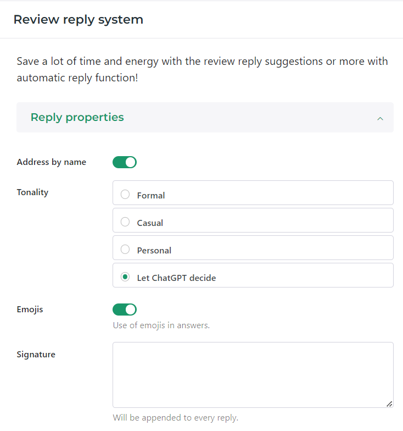
Task: Click the "Casual" option label text
Action: tap(150, 223)
